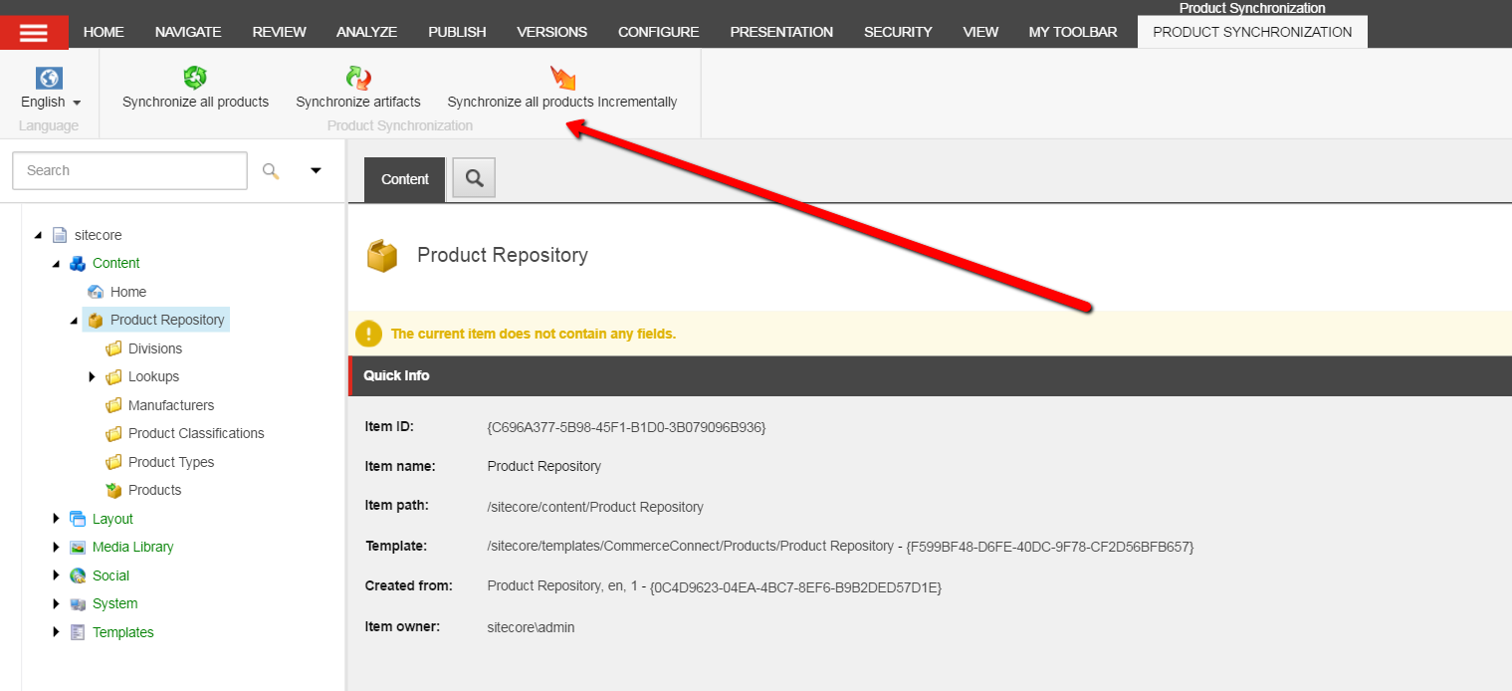Click the Templates node icon
The width and height of the screenshot is (1512, 691).
78,632
